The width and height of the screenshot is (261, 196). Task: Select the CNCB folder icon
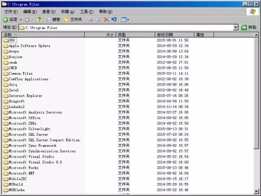pos(6,68)
